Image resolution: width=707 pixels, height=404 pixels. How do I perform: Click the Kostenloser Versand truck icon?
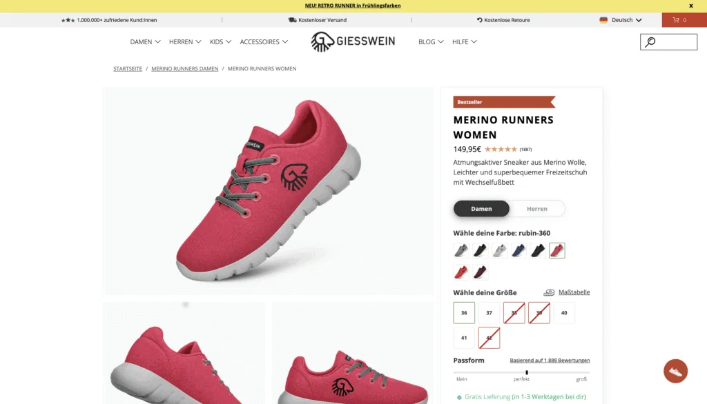[x=292, y=20]
